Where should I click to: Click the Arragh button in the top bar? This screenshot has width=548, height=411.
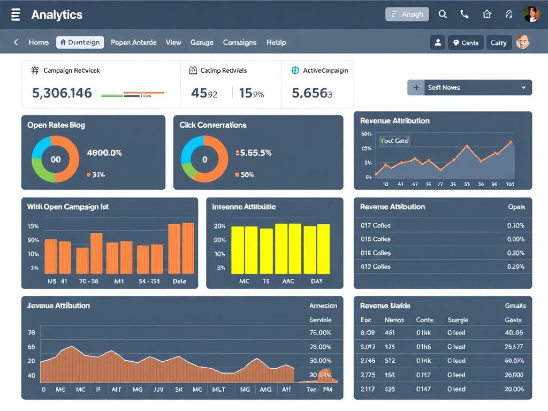point(407,14)
